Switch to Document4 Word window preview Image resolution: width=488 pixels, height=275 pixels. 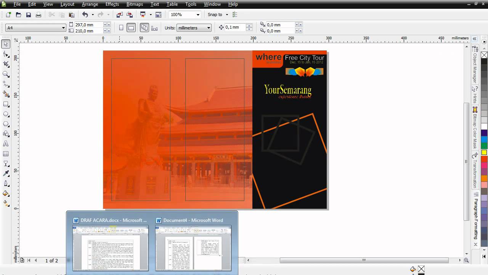(x=193, y=244)
